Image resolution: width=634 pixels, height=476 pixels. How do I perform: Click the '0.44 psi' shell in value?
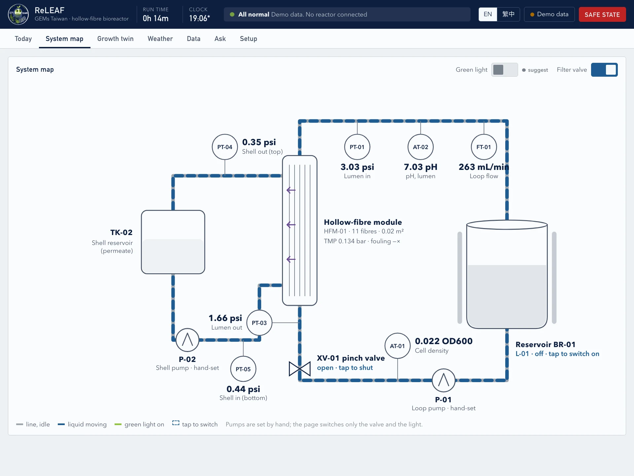[x=243, y=389]
